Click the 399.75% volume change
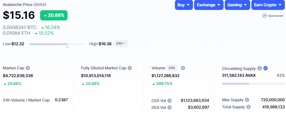 tap(162, 84)
